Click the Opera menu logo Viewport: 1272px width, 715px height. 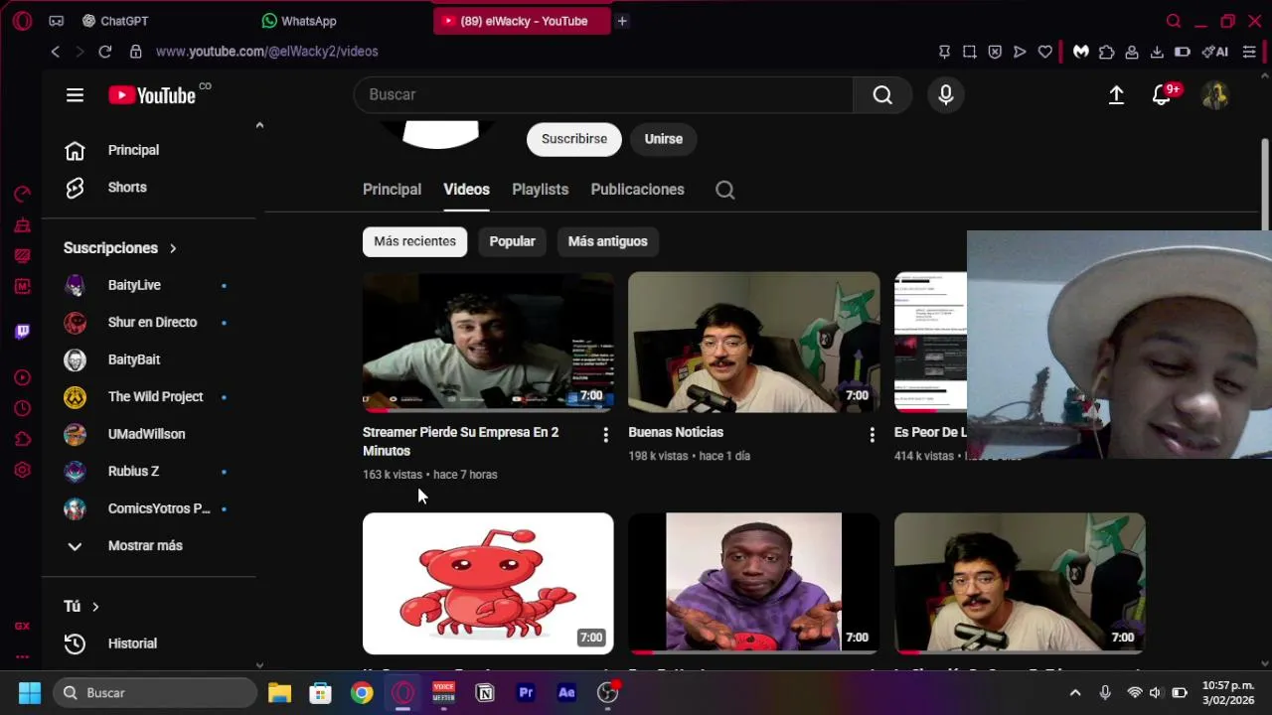22,21
